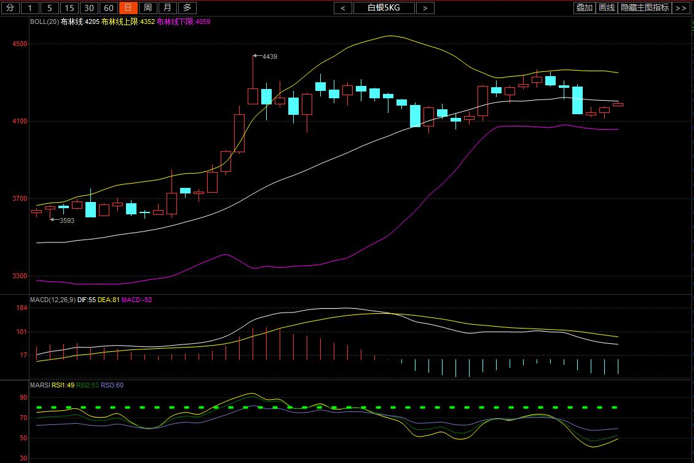Click the BOLL(20) indicator label
Viewport: 694px width, 463px height.
pos(44,21)
